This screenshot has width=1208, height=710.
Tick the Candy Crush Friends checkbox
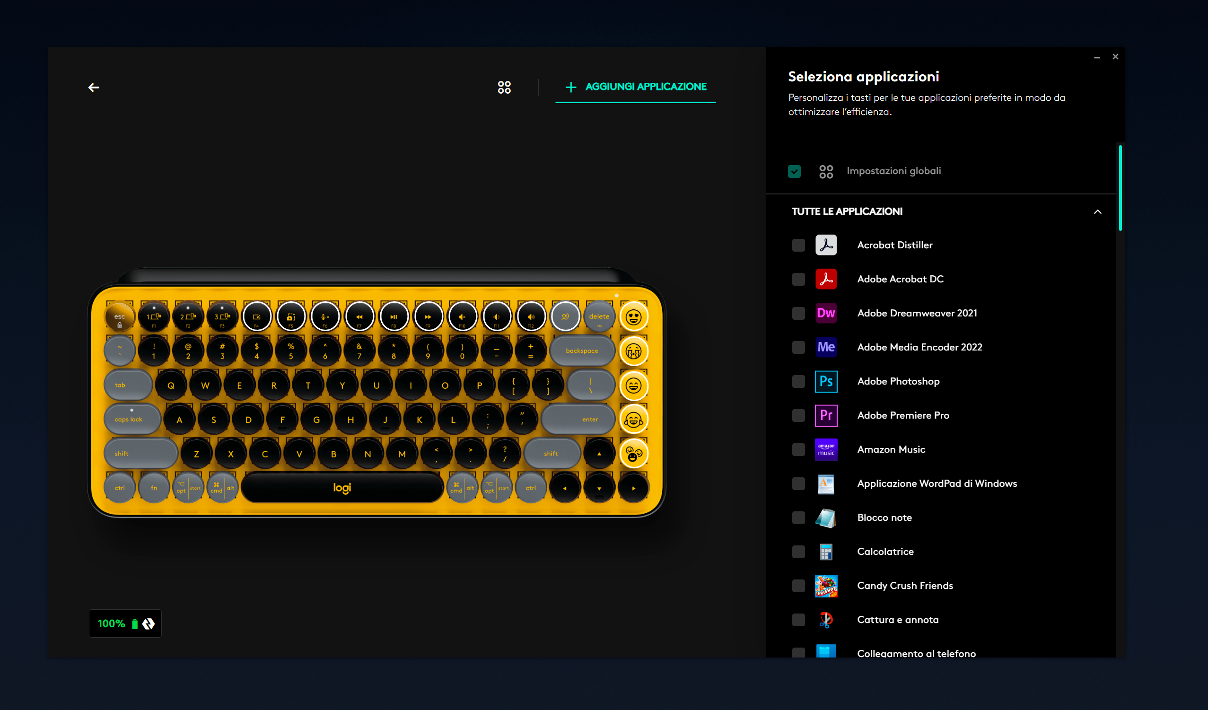click(798, 585)
